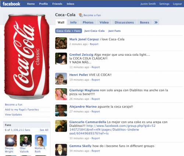Click Walter R. Roth's fan photo
The image size is (184, 156).
(41, 141)
